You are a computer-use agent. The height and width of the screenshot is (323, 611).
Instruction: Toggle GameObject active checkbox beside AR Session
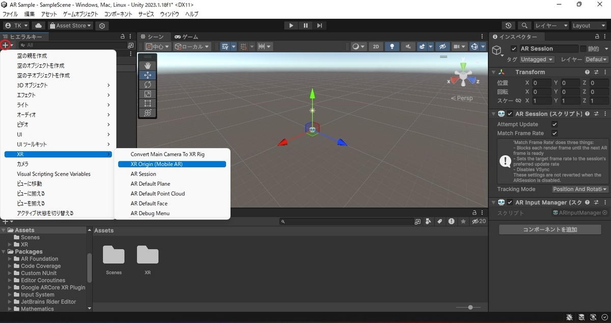tap(514, 49)
